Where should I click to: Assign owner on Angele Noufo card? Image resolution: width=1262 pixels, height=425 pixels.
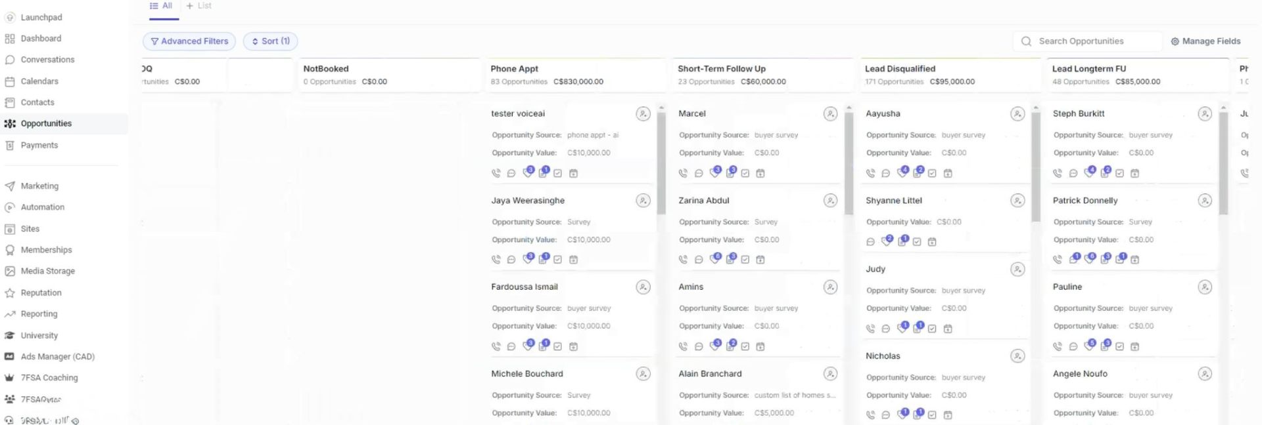[x=1204, y=374]
